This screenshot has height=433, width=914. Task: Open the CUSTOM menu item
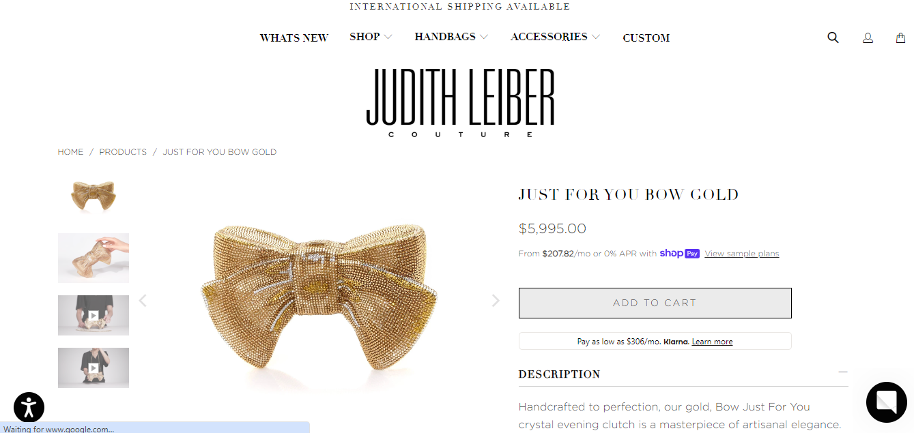646,38
